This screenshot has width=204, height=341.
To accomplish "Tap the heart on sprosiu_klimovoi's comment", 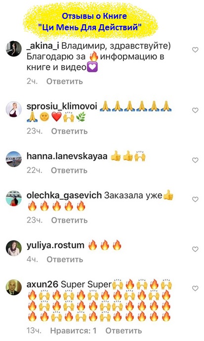I will [195, 111].
